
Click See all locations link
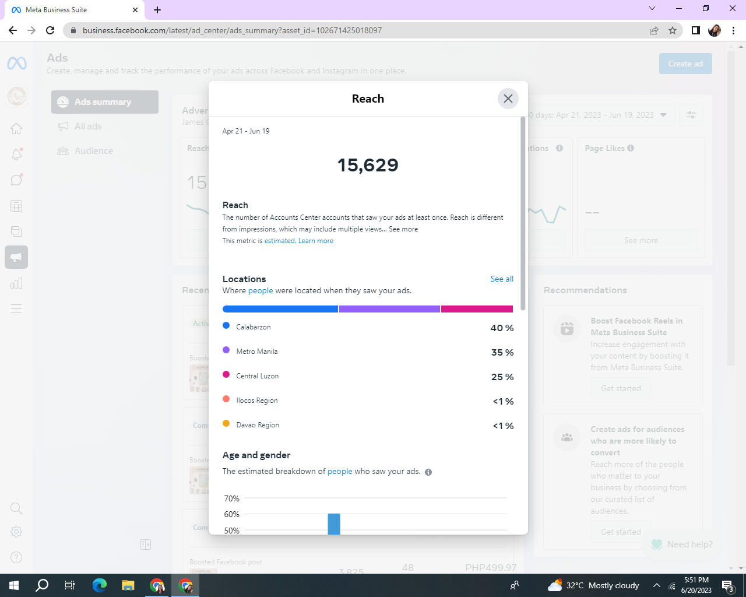click(x=502, y=279)
